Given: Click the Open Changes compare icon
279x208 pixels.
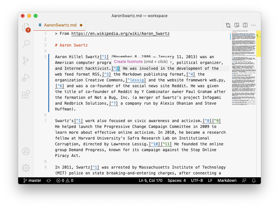Looking at the screenshot, I should coord(228,25).
